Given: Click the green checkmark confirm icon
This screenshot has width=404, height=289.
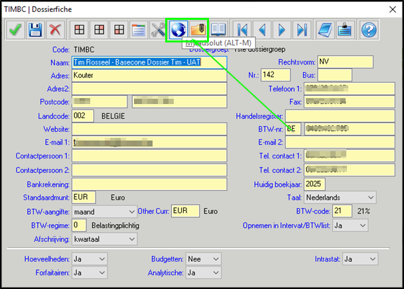Looking at the screenshot, I should [15, 30].
